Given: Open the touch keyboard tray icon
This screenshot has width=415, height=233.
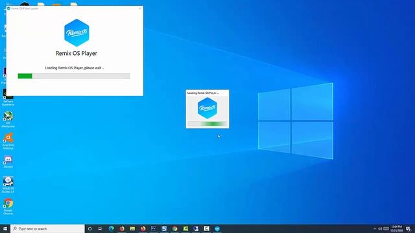Looking at the screenshot, I should pos(386,228).
